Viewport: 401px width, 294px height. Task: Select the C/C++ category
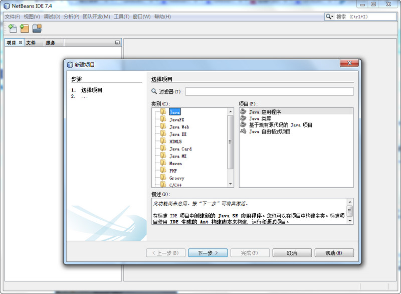point(175,185)
